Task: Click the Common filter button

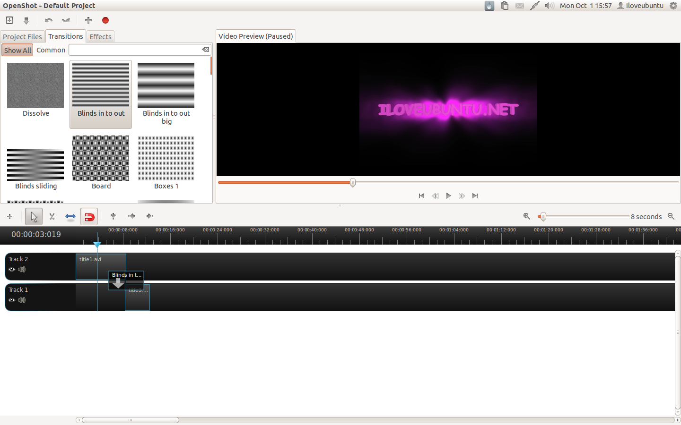Action: [51, 50]
